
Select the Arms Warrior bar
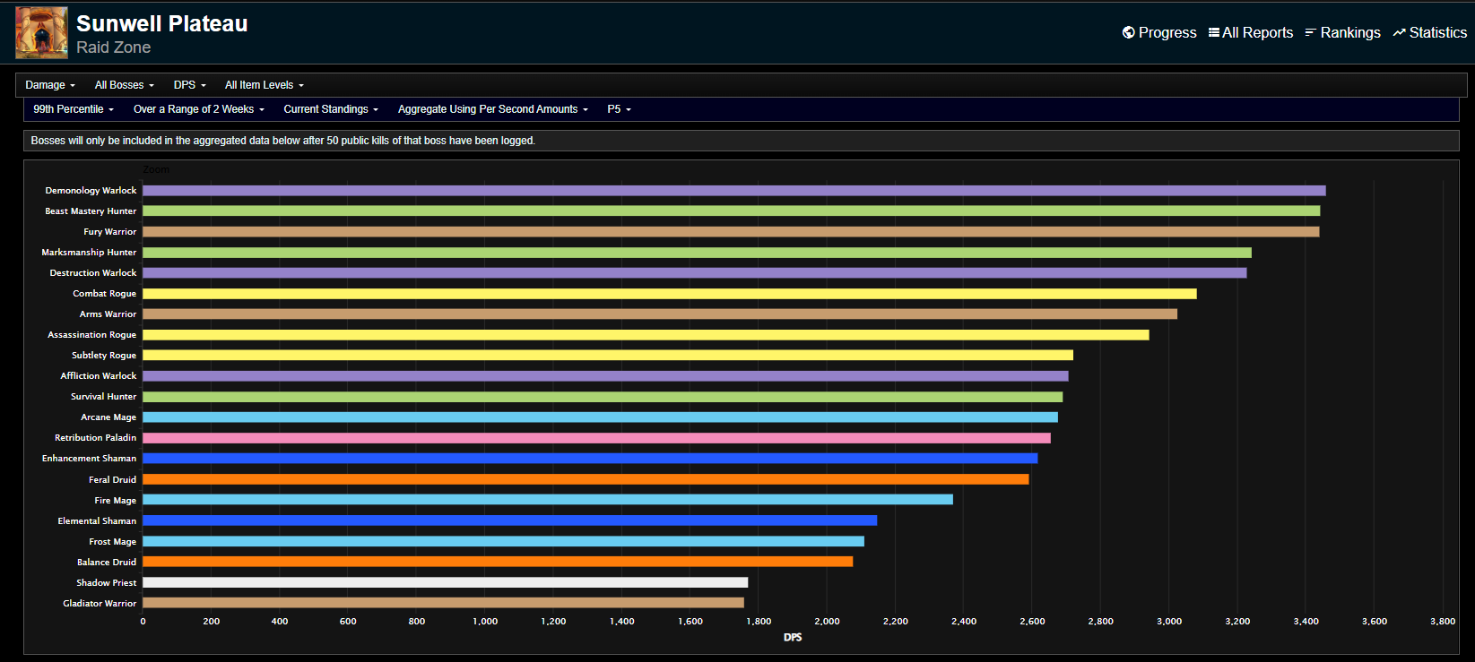tap(660, 314)
